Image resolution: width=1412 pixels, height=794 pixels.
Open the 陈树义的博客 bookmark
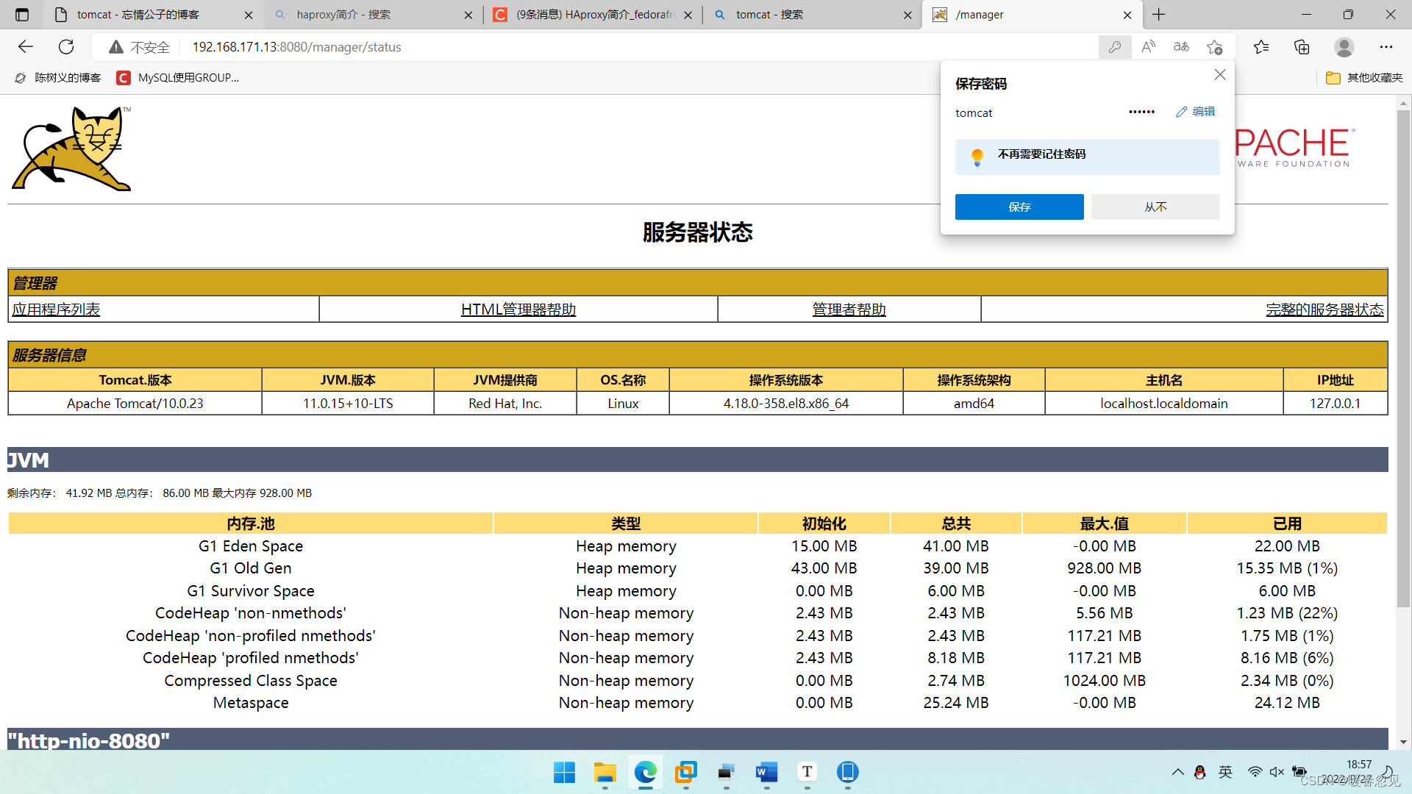click(58, 78)
